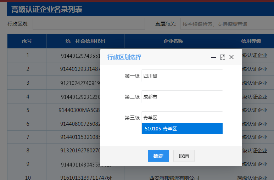The height and width of the screenshot is (180, 274).
Task: Click the 企业名称 column header
Action: tap(173, 41)
